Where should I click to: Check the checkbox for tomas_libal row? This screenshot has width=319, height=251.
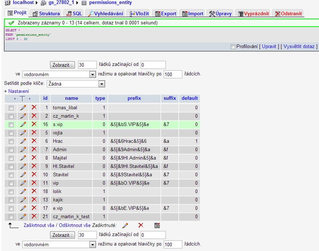(11, 108)
